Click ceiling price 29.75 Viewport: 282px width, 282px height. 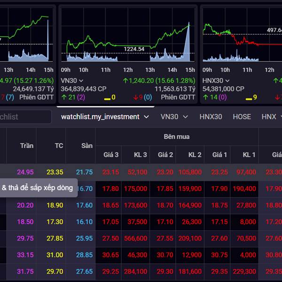[25, 238]
